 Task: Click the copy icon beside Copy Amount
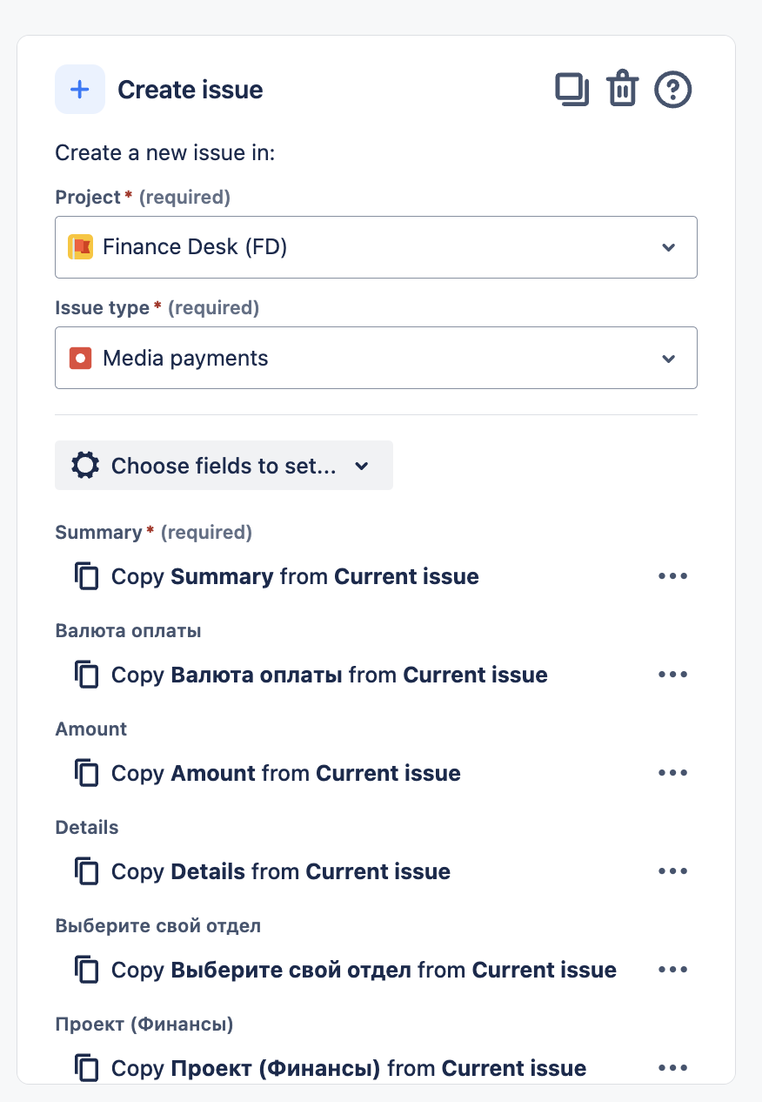tap(87, 774)
